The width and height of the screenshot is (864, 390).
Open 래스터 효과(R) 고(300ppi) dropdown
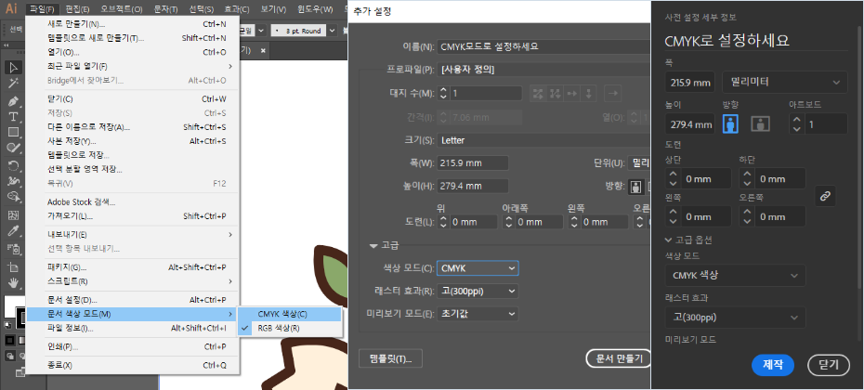pyautogui.click(x=478, y=291)
